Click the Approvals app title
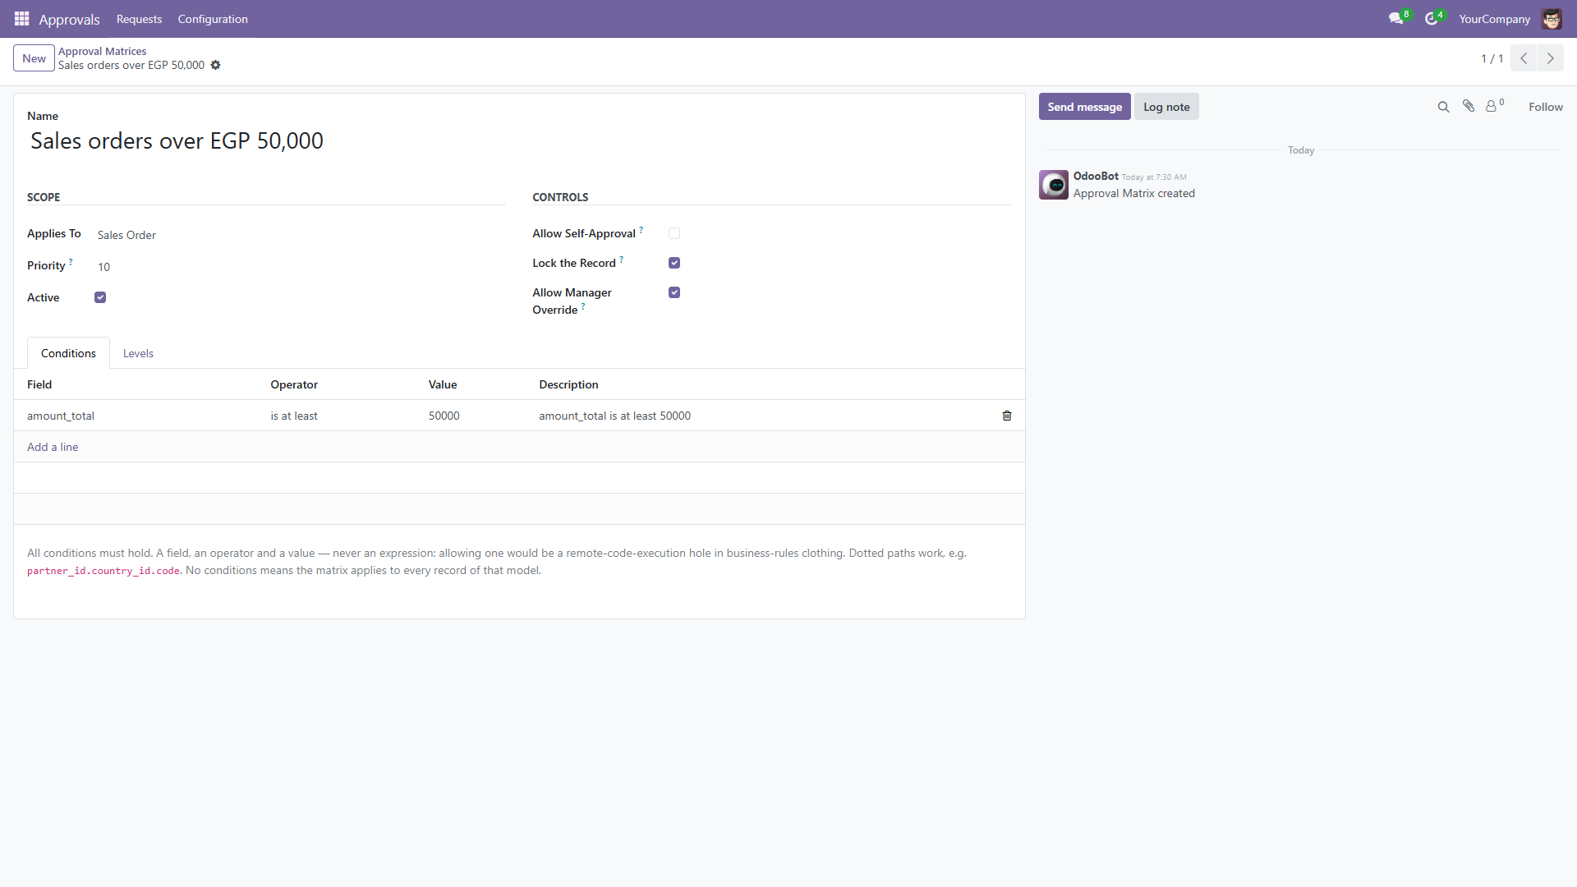 [69, 19]
